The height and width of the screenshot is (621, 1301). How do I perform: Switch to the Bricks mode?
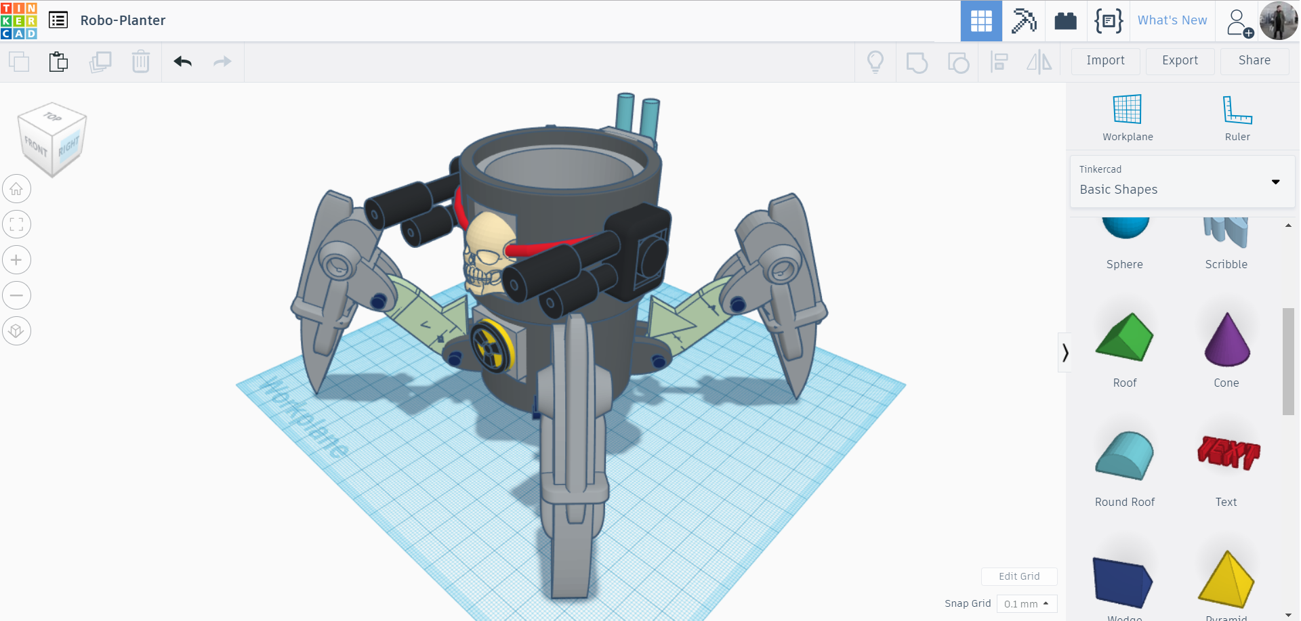pyautogui.click(x=1066, y=21)
